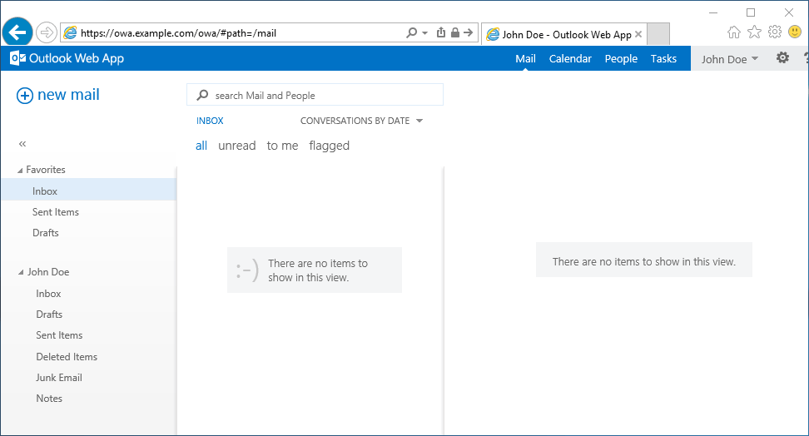The height and width of the screenshot is (436, 809).
Task: Open the John Doe account dropdown
Action: click(730, 59)
